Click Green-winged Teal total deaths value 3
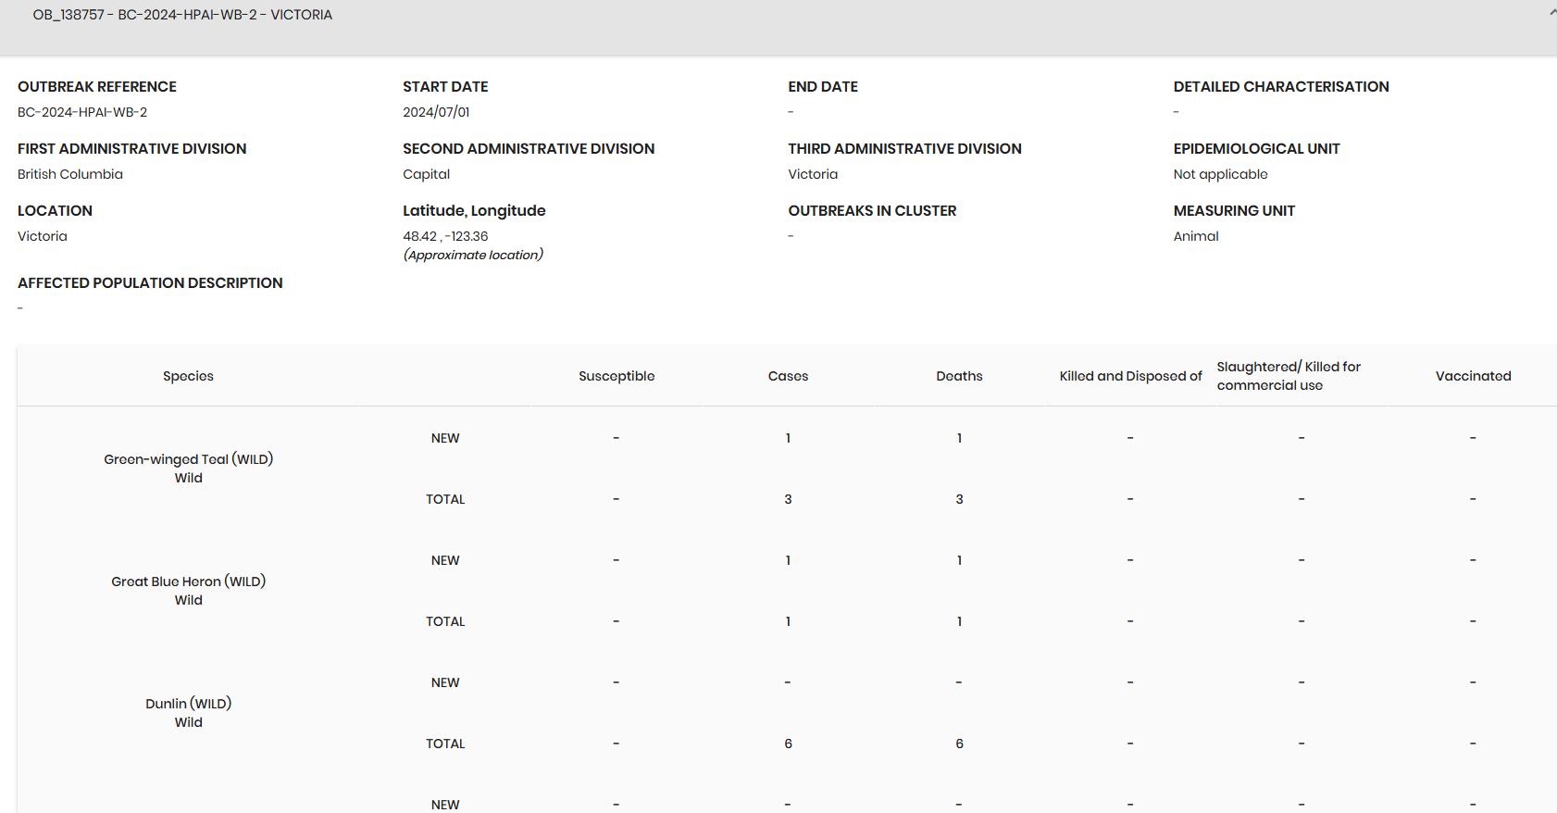Image resolution: width=1557 pixels, height=813 pixels. (x=959, y=499)
